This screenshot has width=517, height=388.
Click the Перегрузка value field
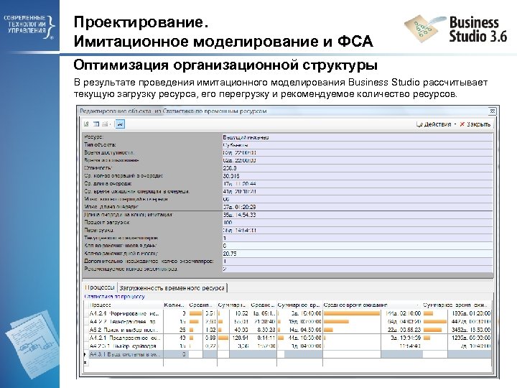(x=358, y=231)
